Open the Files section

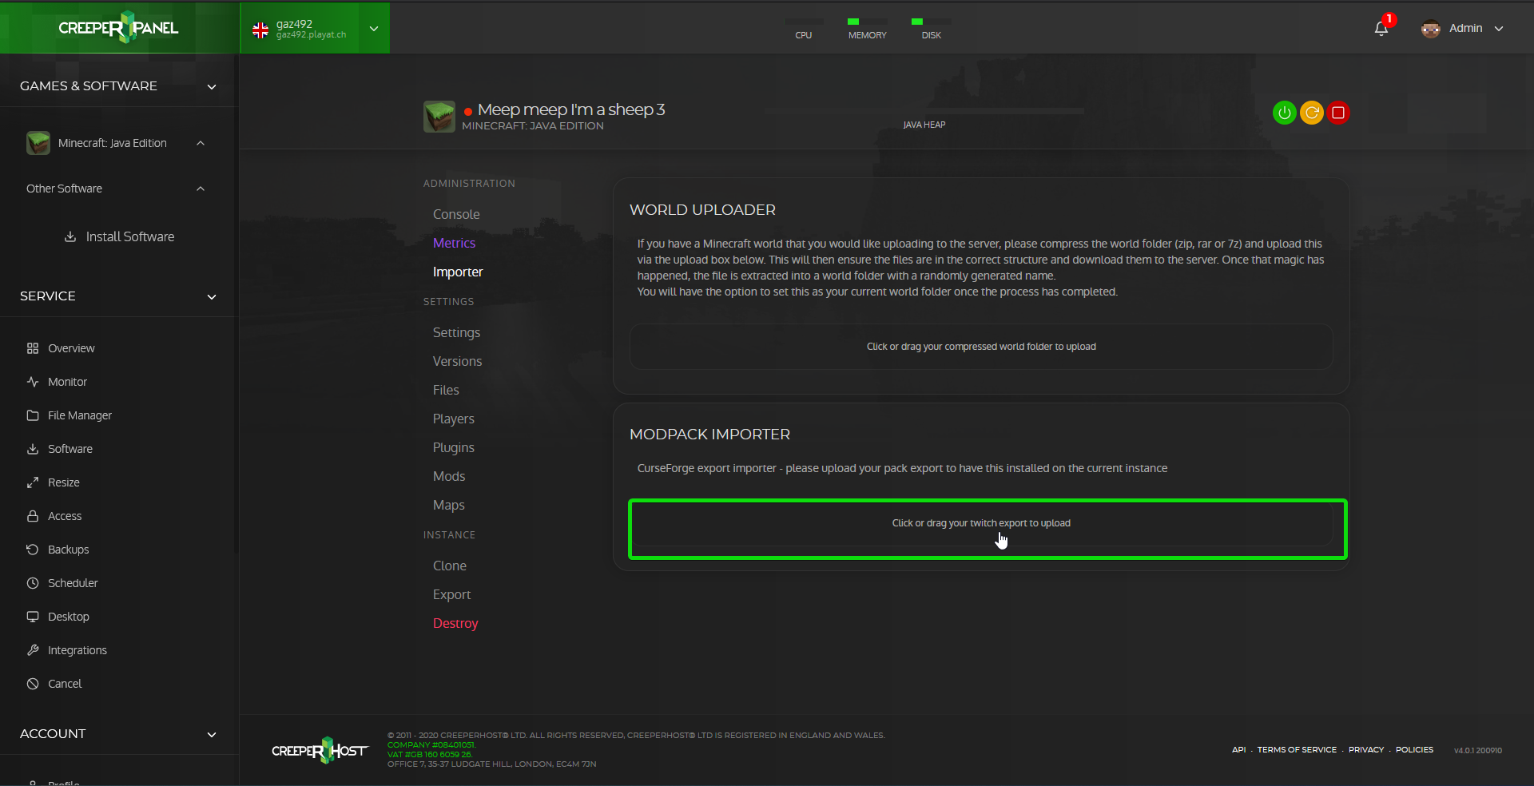446,390
